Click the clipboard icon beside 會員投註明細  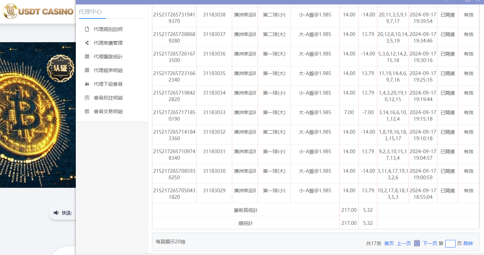87,98
